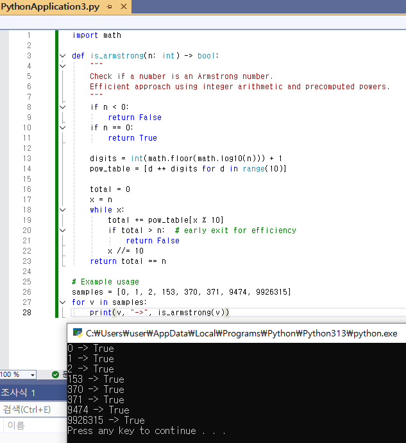Collapse the docstring block on line 4
This screenshot has width=406, height=443.
63,66
